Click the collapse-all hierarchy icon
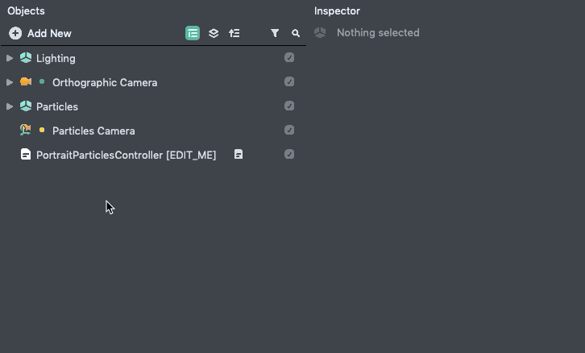This screenshot has width=585, height=353. 234,33
